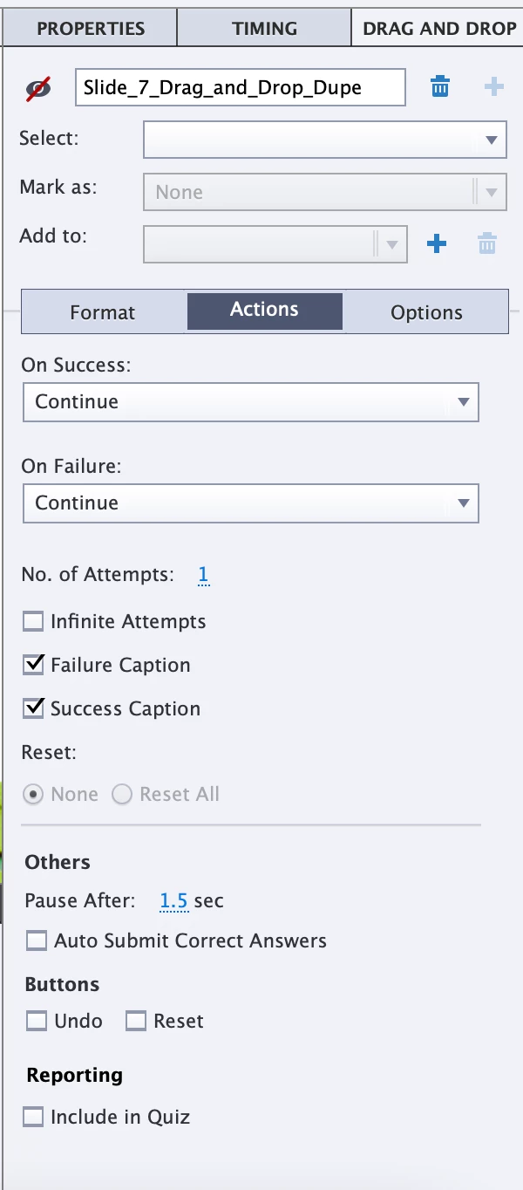The image size is (523, 1190).
Task: Open the Select dropdown
Action: click(x=324, y=140)
